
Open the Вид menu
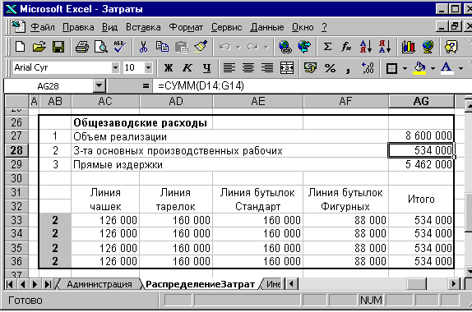[109, 27]
